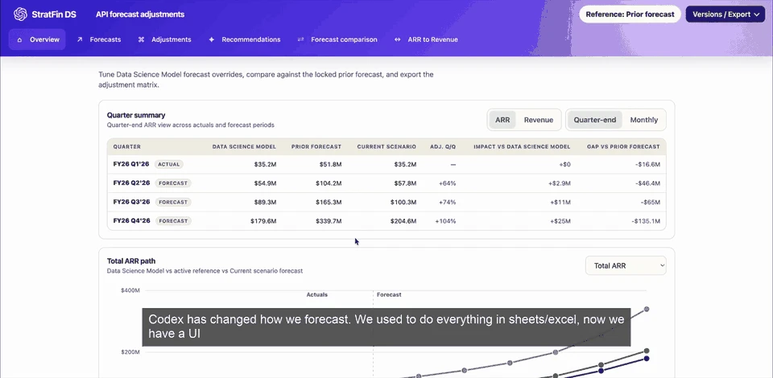Open the Overview tab
Screen dimensions: 773x378
click(x=38, y=39)
